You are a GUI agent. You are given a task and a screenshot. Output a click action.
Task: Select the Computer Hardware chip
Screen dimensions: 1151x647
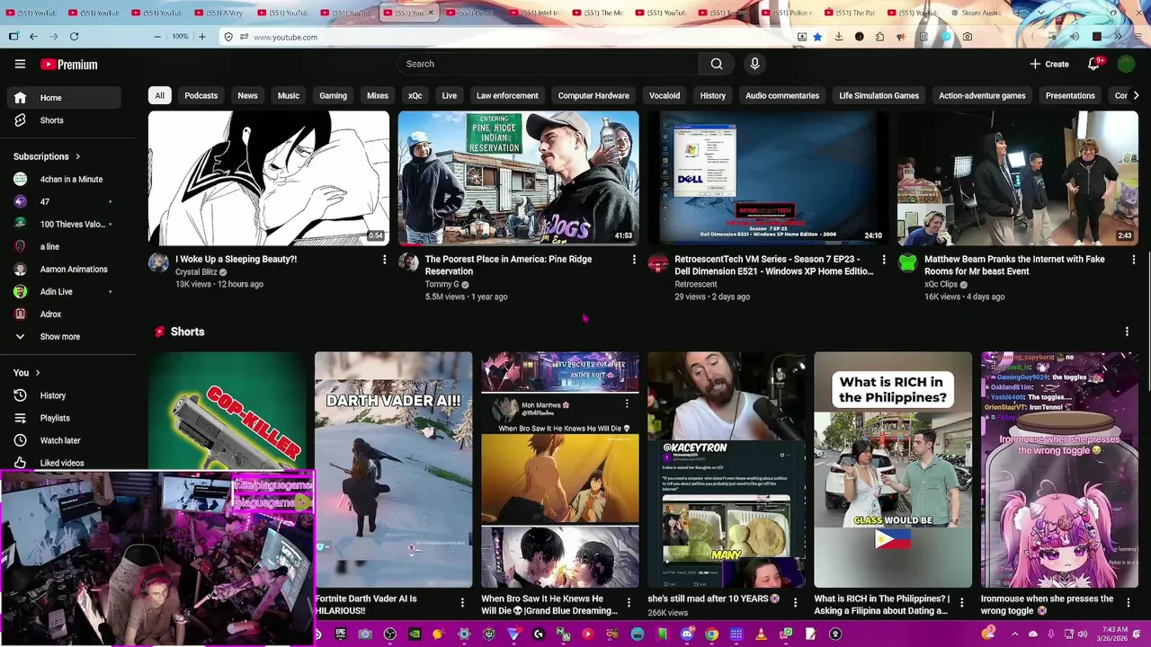[x=593, y=95]
